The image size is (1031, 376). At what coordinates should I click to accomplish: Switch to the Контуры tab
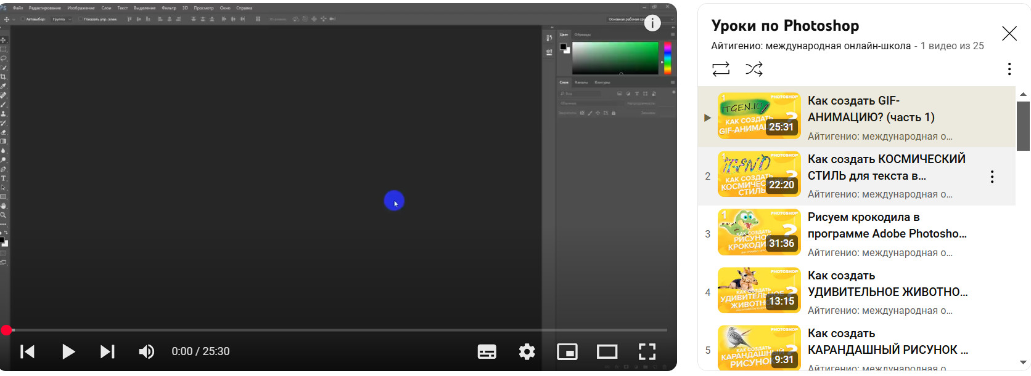(x=602, y=82)
